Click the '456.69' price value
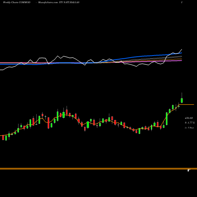Image resolution: width=197 pixels, height=197 pixels. pyautogui.click(x=189, y=118)
